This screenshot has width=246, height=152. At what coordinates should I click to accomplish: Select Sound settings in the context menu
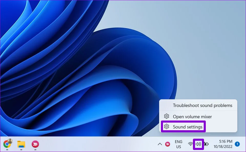[188, 127]
